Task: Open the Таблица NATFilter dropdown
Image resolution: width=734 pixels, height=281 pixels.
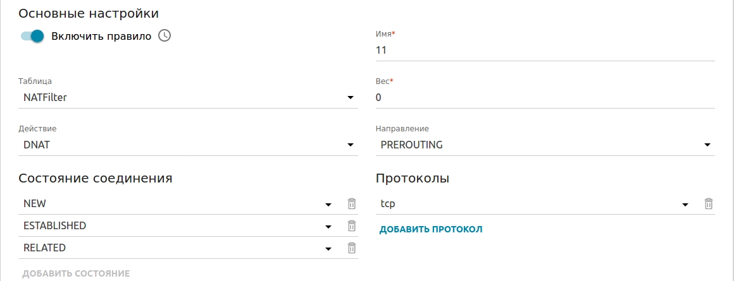Action: [x=188, y=98]
